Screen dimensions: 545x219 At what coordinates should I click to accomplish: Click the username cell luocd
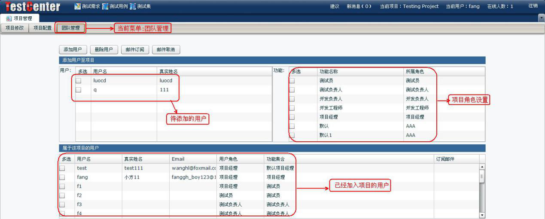100,80
